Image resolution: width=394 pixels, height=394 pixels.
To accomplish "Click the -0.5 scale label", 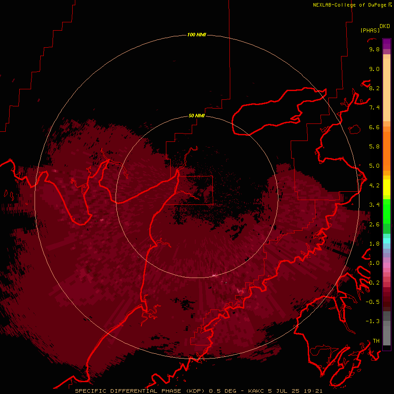I will coord(373,302).
